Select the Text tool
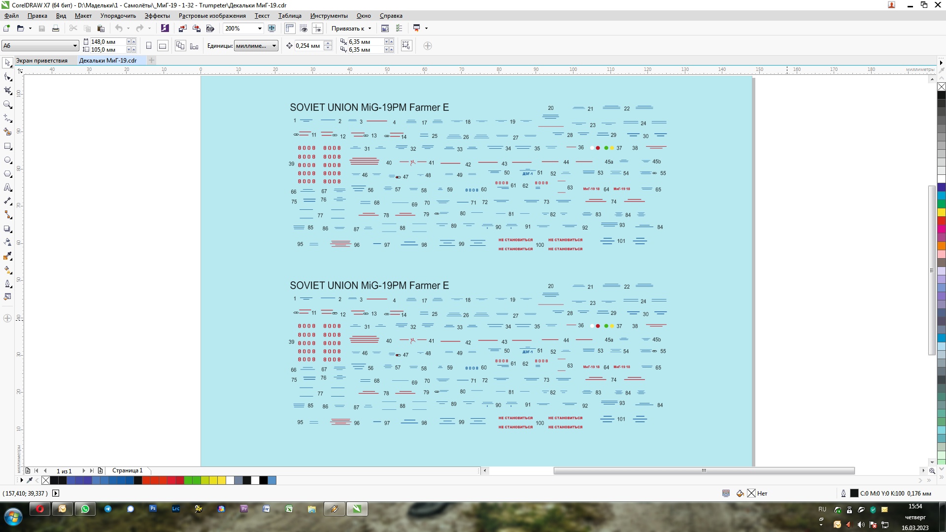The width and height of the screenshot is (946, 532). (7, 188)
